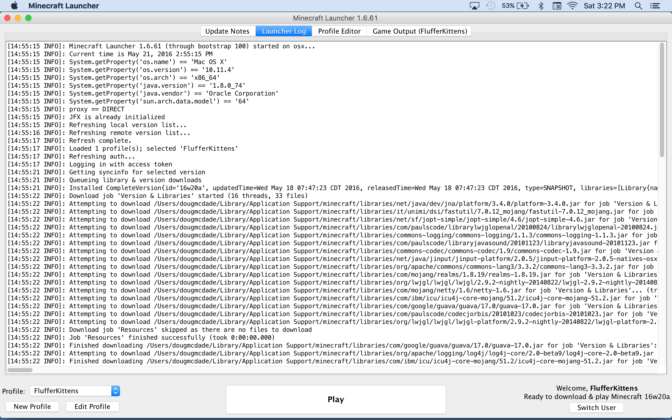Open the Profile Editor tab
672x420 pixels.
(x=339, y=31)
